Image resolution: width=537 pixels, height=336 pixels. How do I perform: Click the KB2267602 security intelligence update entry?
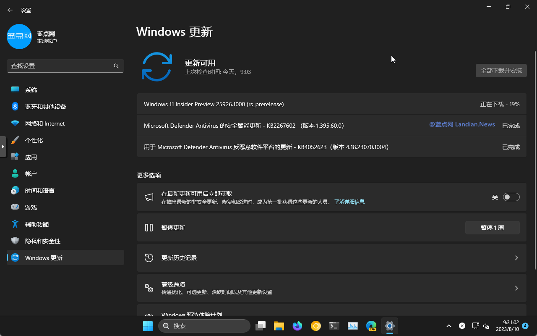click(332, 126)
